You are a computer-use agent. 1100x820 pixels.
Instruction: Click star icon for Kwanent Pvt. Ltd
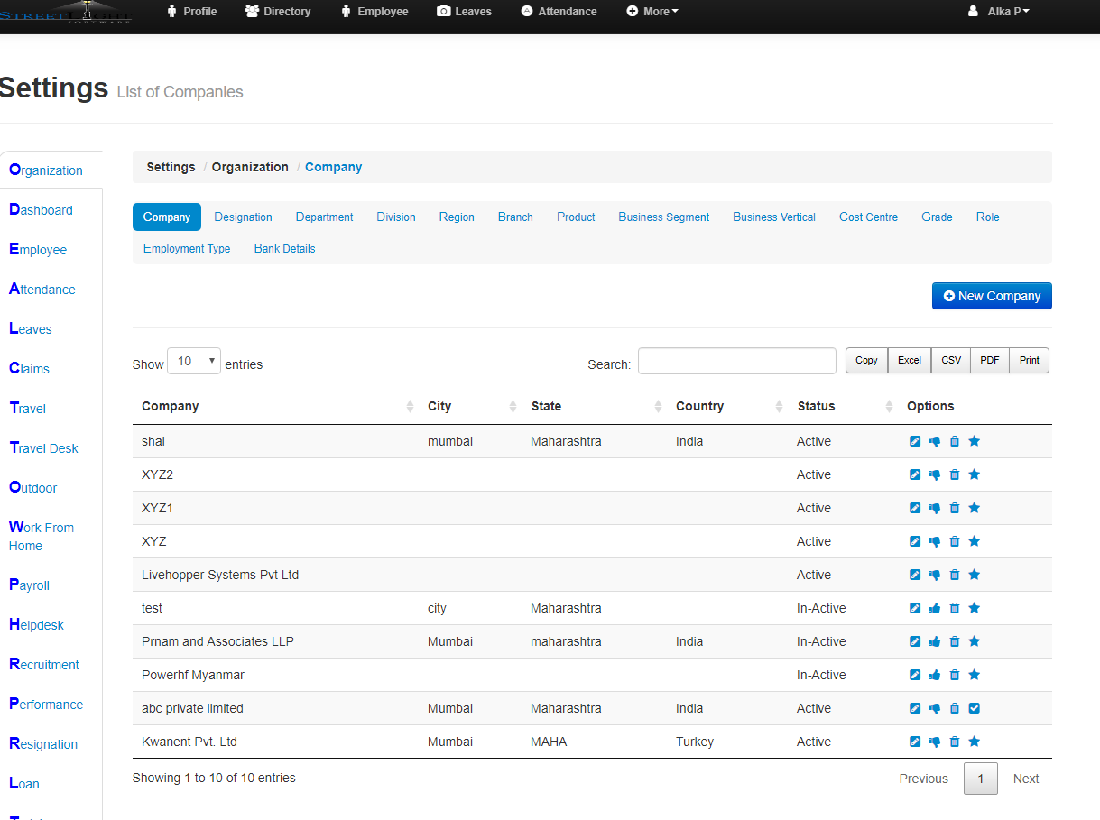(x=974, y=742)
